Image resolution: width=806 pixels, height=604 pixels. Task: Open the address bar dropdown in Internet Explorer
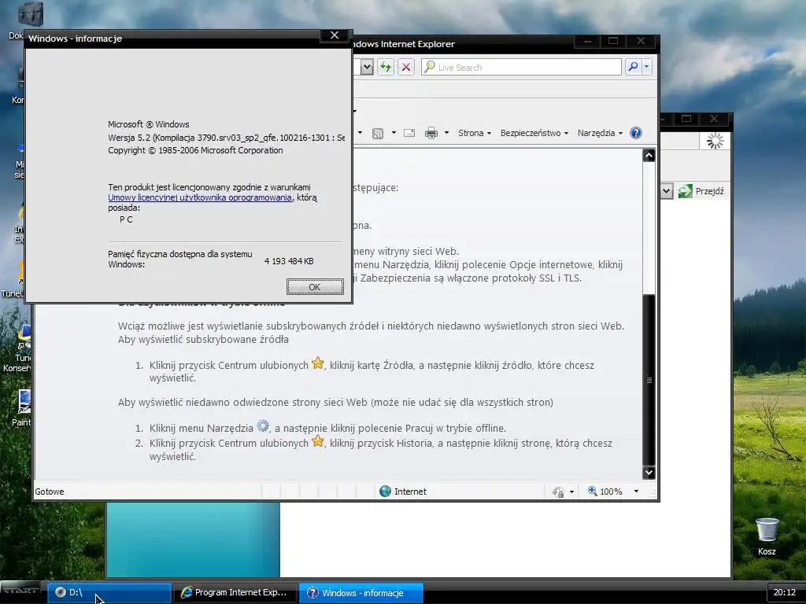(367, 67)
